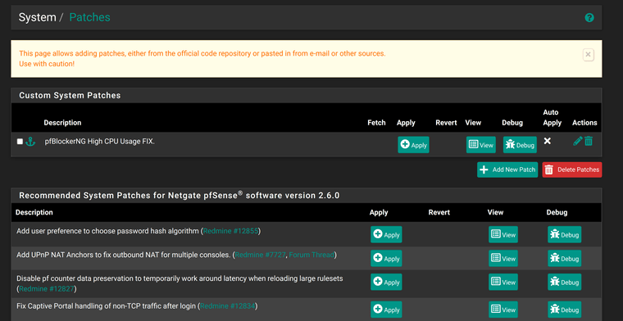Click the System breadcrumb

tap(38, 17)
